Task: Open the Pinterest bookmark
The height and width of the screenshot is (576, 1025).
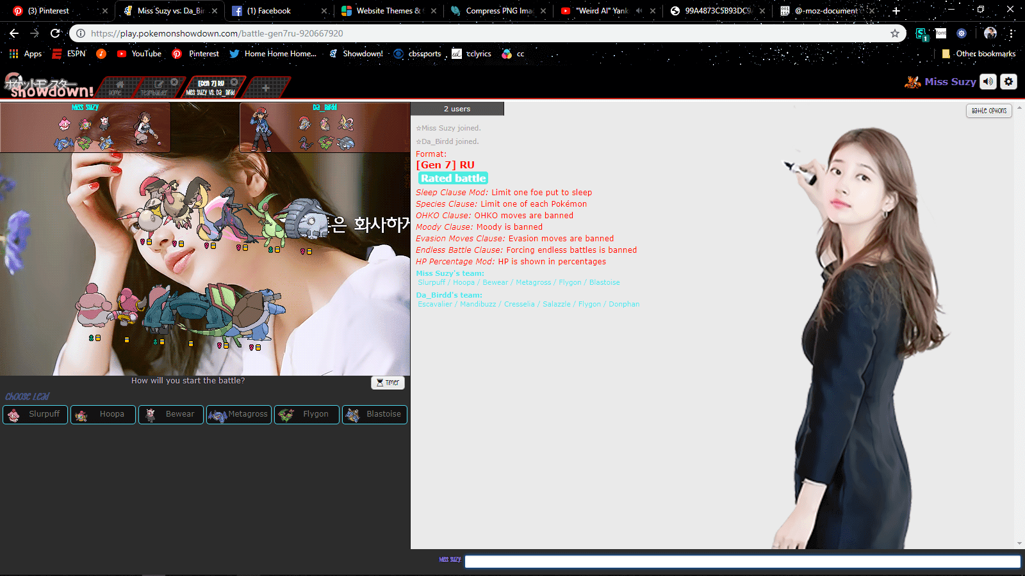Action: (x=196, y=54)
